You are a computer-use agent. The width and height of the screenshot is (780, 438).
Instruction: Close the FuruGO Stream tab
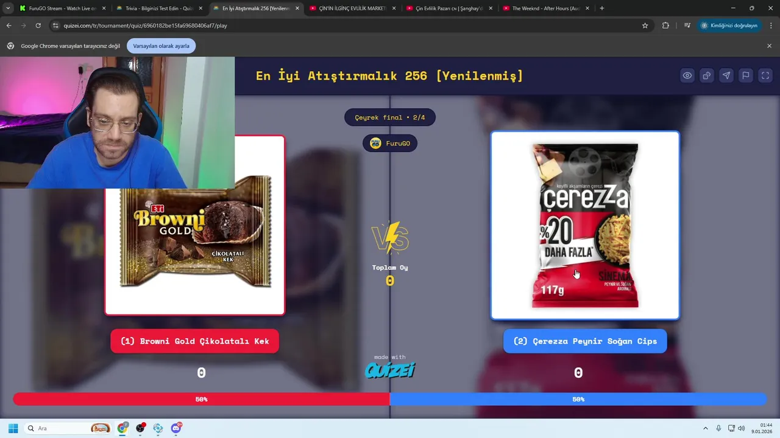coord(104,9)
